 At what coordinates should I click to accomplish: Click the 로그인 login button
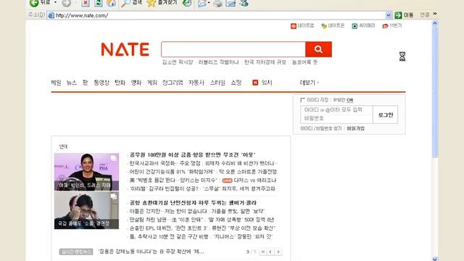385,115
